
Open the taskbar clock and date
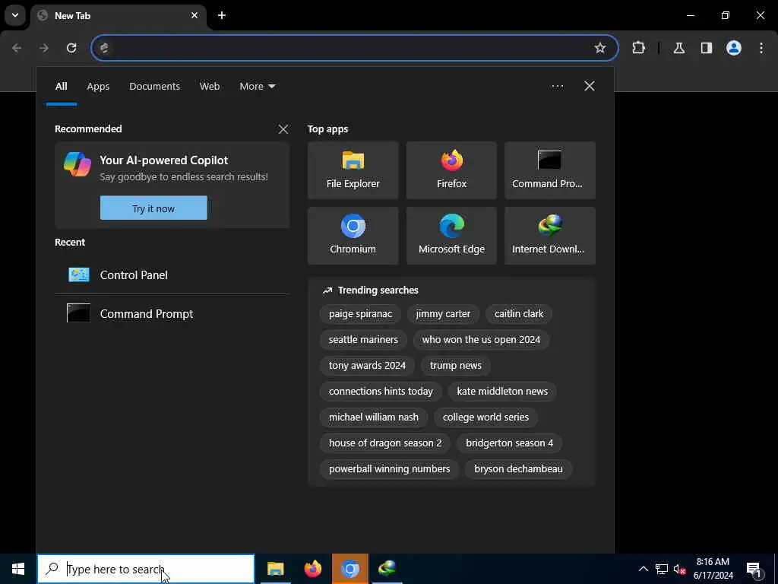713,569
